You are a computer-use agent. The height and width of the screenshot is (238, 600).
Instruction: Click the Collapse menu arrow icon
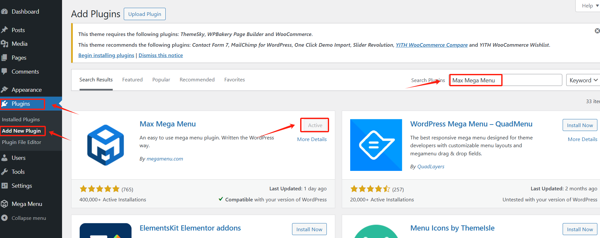click(x=4, y=218)
